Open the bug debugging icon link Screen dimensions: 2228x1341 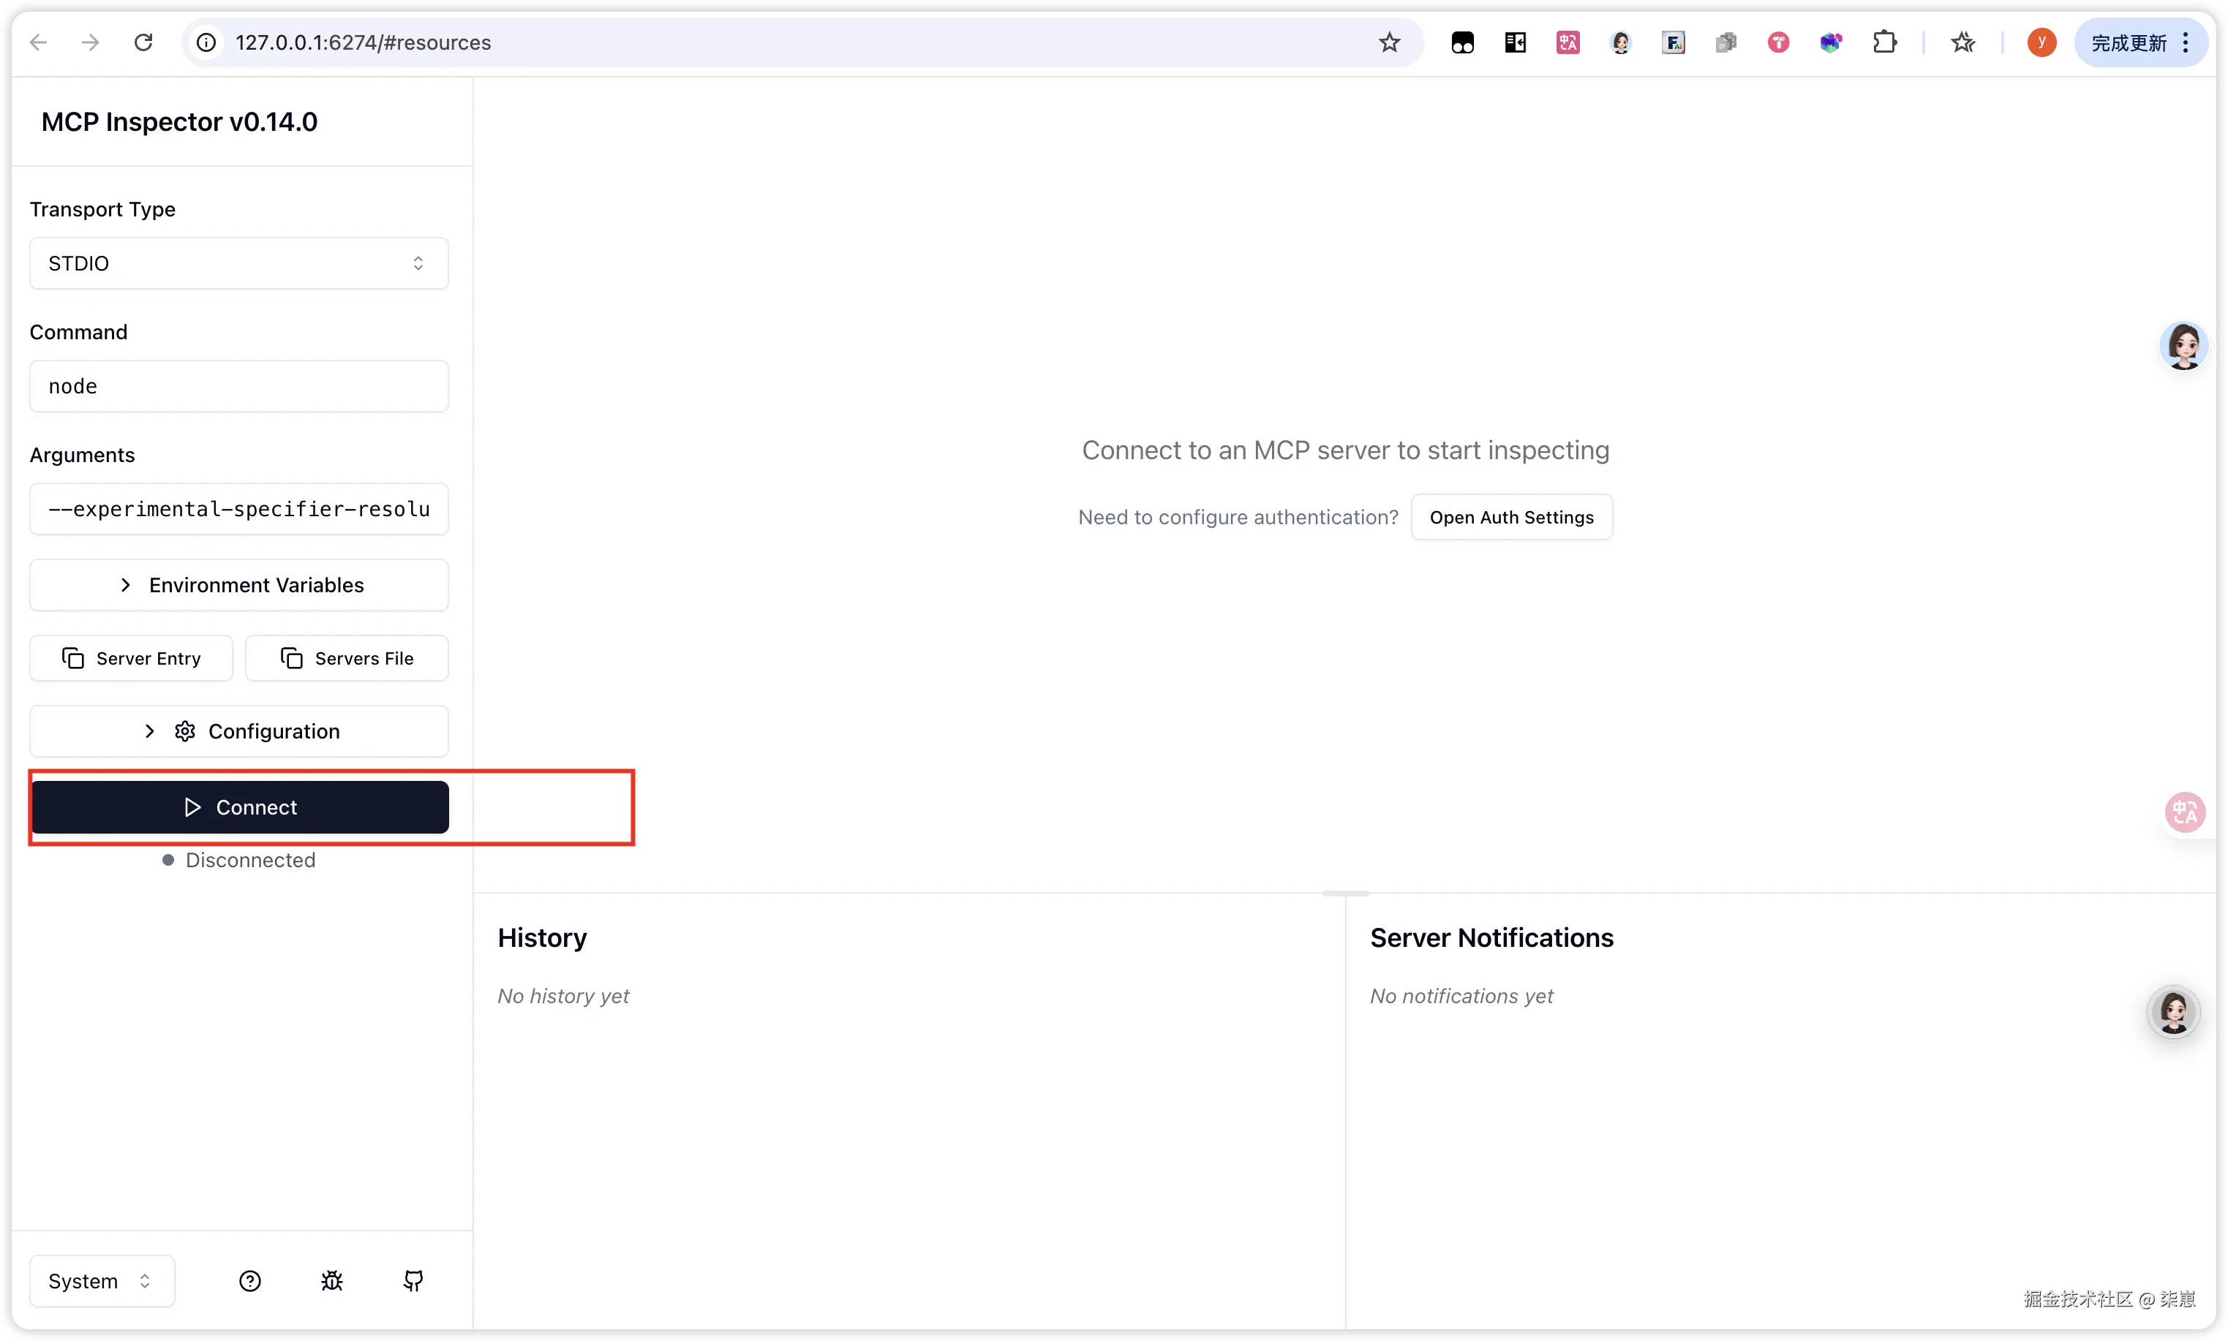(x=332, y=1280)
